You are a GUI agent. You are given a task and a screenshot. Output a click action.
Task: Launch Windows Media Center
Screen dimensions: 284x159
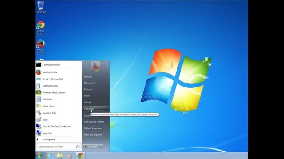(x=59, y=92)
